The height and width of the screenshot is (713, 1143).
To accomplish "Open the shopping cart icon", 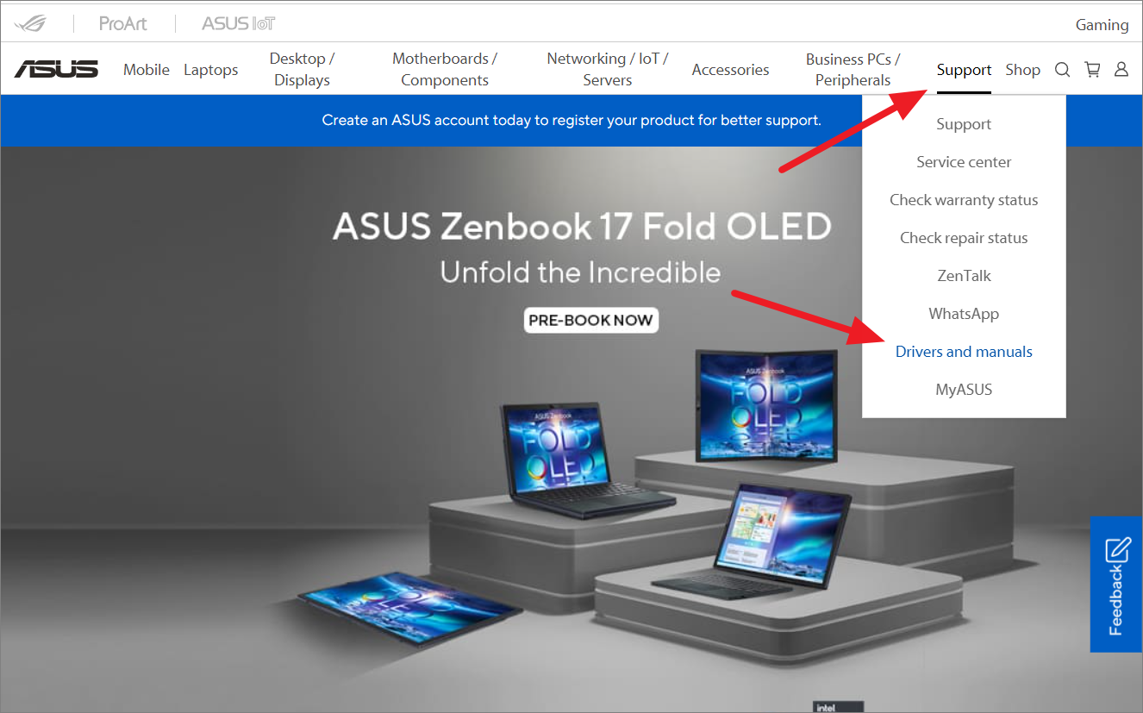I will [1092, 70].
